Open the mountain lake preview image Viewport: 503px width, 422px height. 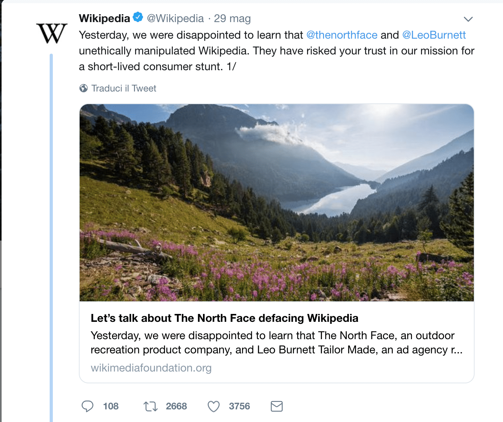click(x=277, y=203)
